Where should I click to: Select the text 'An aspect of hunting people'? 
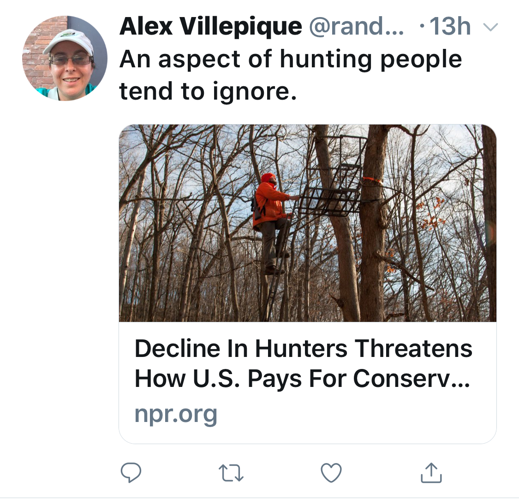tap(291, 59)
